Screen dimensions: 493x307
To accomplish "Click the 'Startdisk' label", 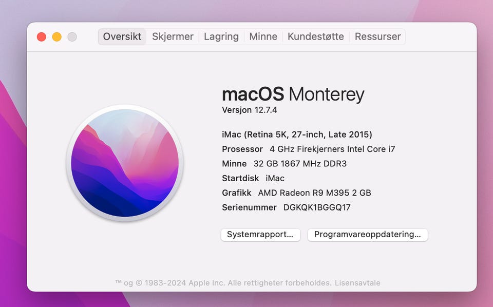I will pyautogui.click(x=240, y=178).
